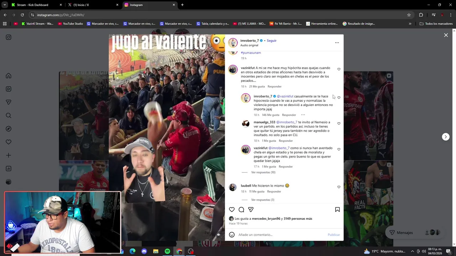Image resolution: width=456 pixels, height=256 pixels.
Task: Follow imroberto_7 with Seguir
Action: pos(271,41)
